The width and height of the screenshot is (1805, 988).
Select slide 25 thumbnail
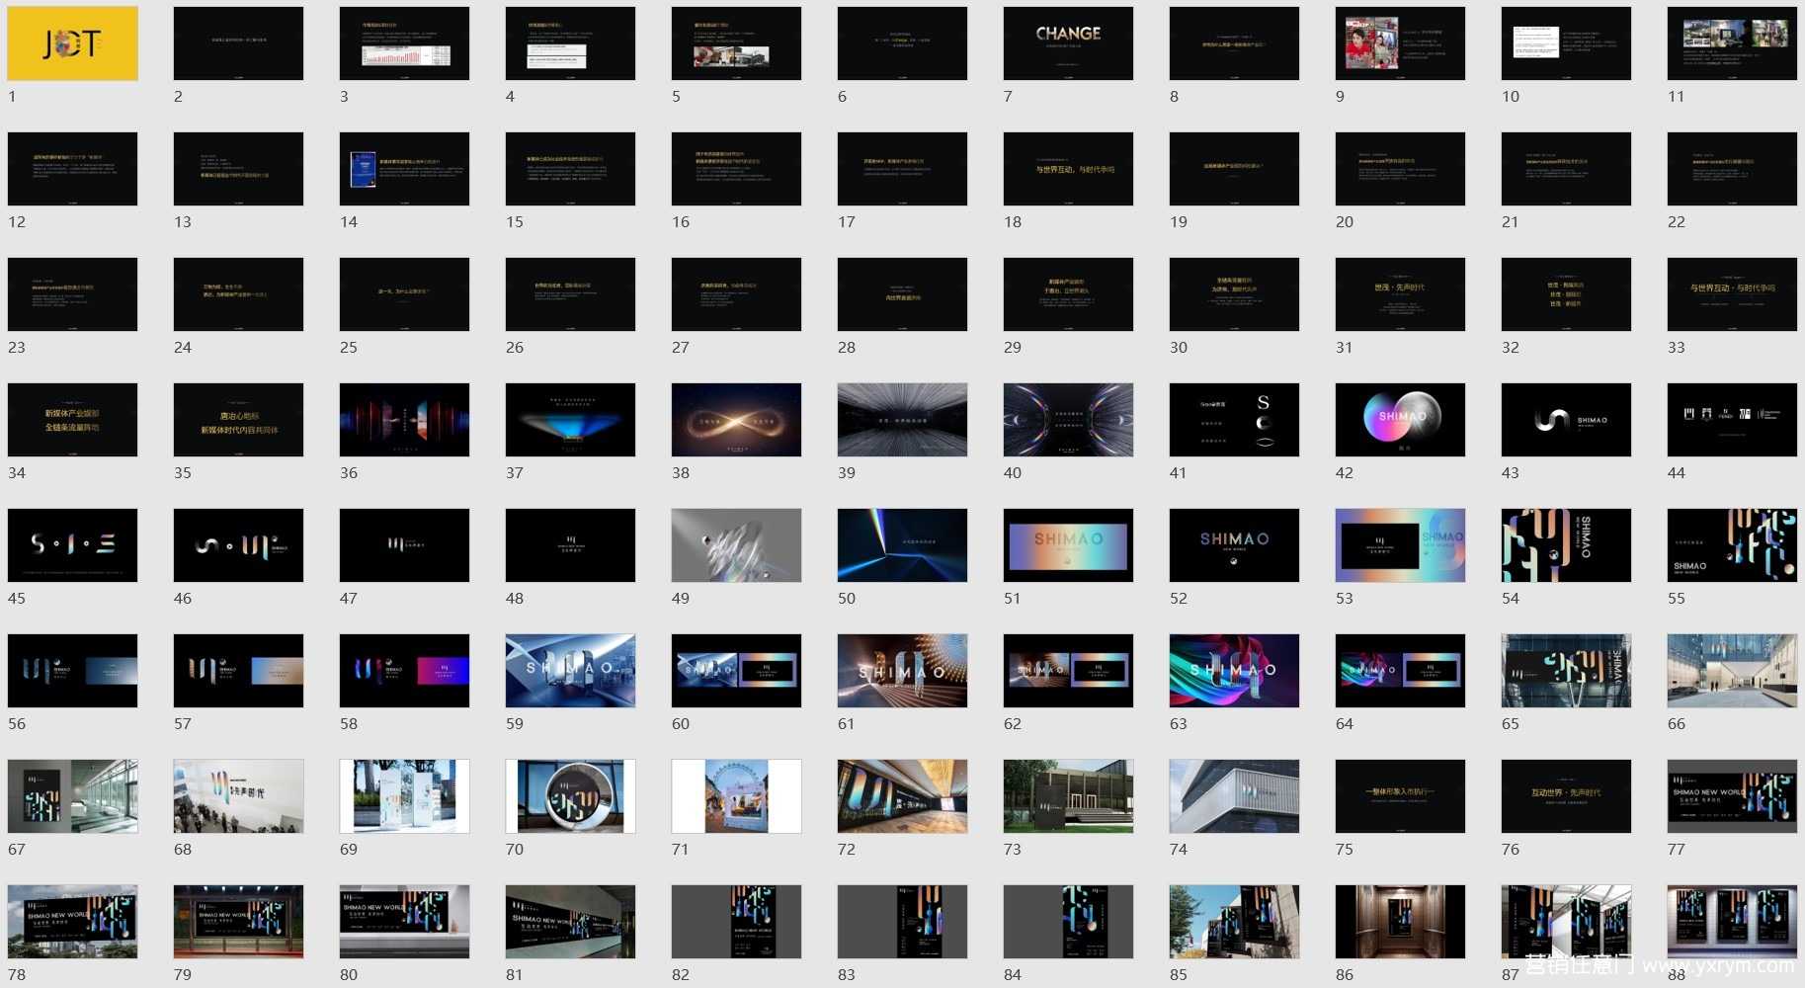pos(404,294)
